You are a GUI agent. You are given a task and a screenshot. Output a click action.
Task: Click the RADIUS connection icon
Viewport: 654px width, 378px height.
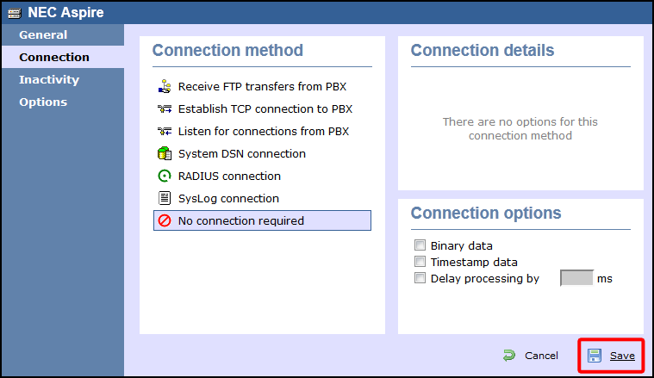[x=165, y=177]
